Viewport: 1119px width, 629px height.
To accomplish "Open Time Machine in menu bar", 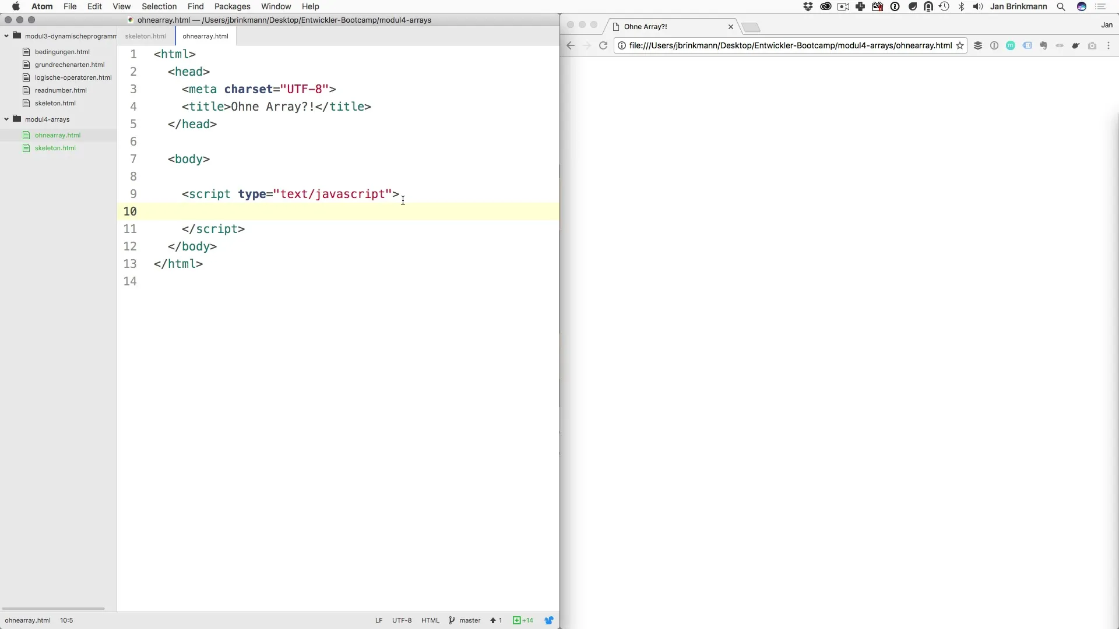I will 944,6.
